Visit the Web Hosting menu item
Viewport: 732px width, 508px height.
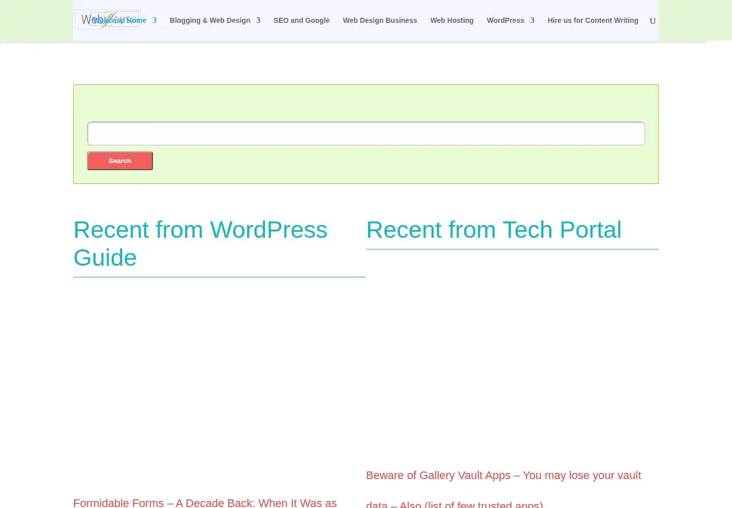(452, 20)
